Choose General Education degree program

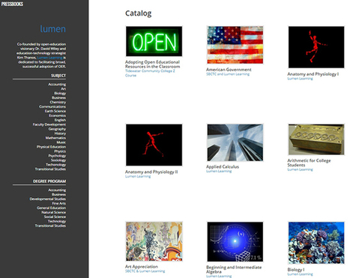coord(51,208)
